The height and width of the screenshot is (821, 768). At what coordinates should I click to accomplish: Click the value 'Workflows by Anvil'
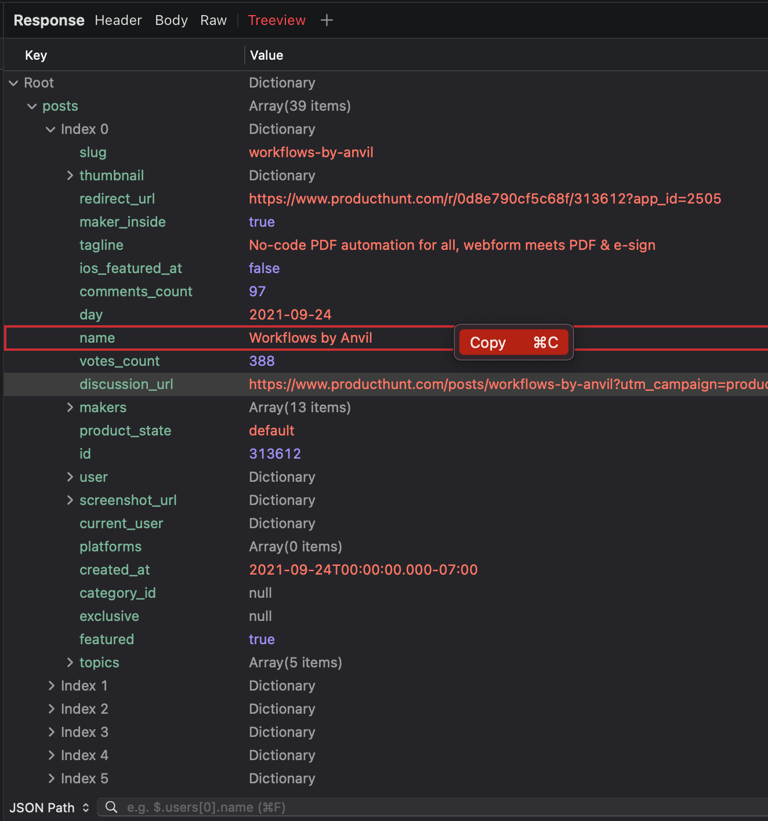tap(310, 338)
